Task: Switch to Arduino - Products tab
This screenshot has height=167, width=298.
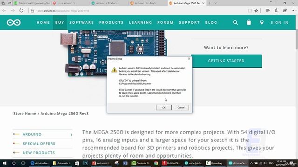Action: tap(109, 3)
